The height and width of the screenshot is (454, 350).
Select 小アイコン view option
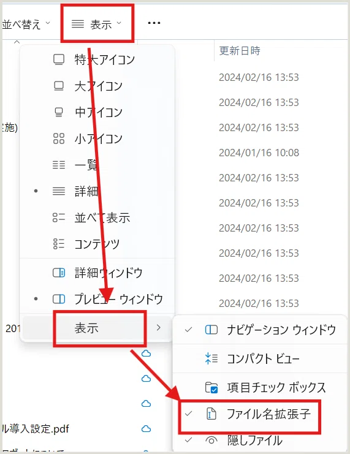(97, 138)
